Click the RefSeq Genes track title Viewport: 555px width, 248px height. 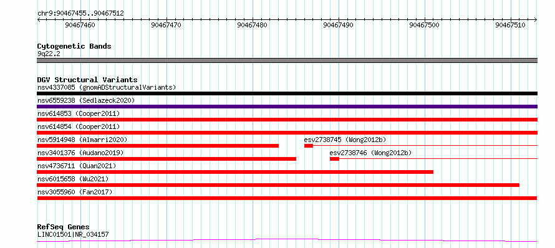tap(64, 227)
